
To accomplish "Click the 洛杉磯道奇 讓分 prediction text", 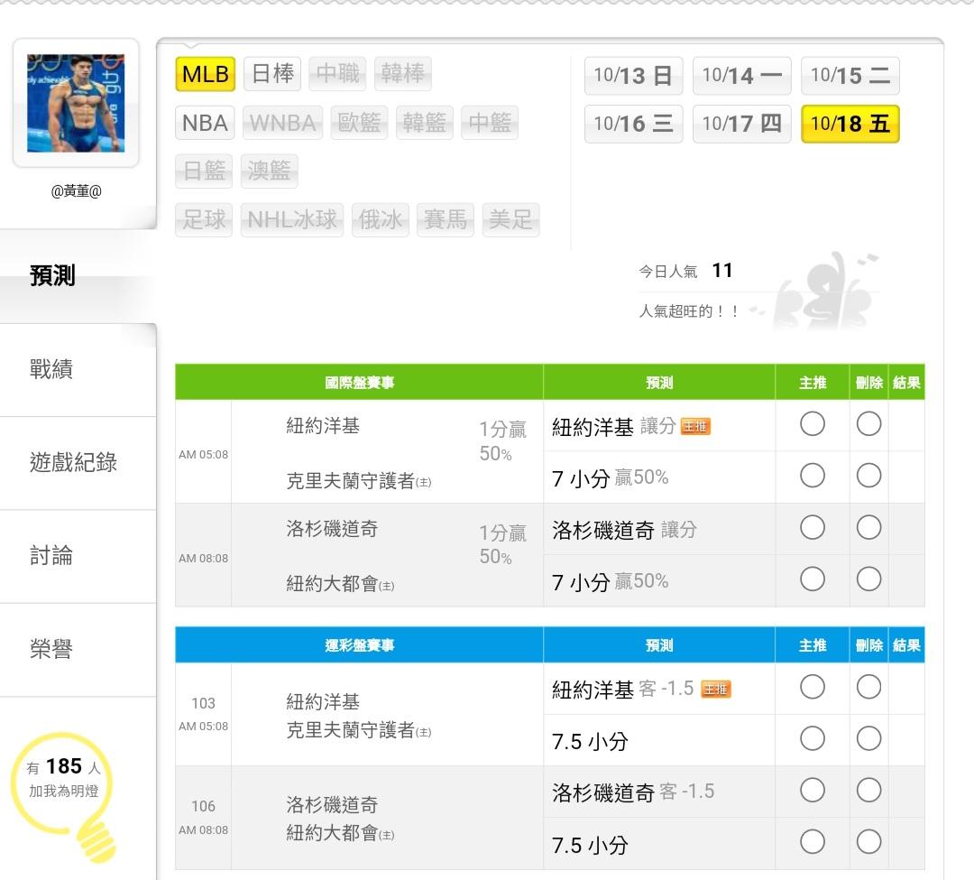I will click(624, 530).
